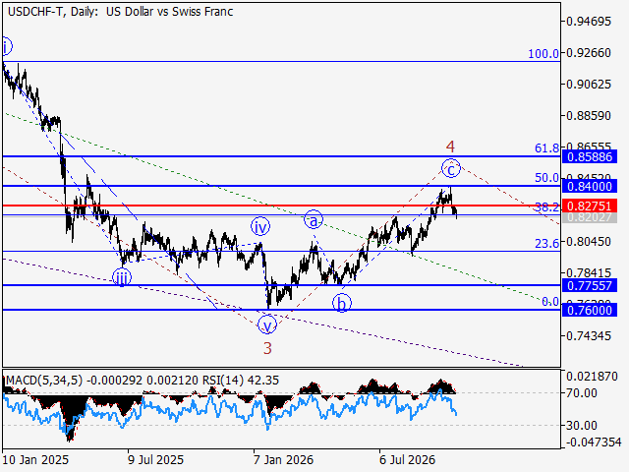Click the 0.85886 price label
Image resolution: width=629 pixels, height=472 pixels.
pos(590,156)
